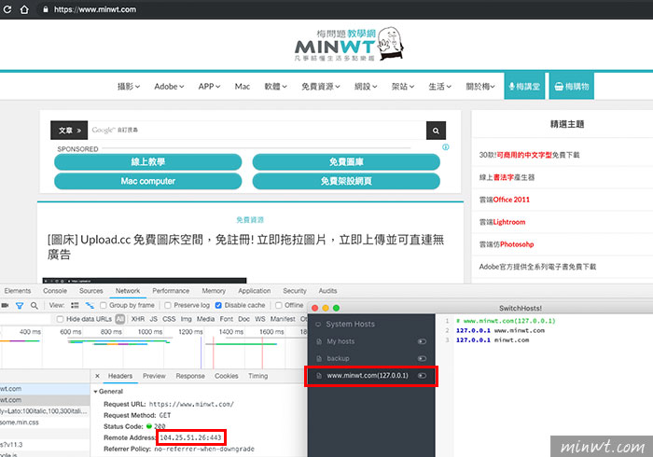Switch to DevTools Elements tab
This screenshot has width=653, height=457.
click(18, 291)
